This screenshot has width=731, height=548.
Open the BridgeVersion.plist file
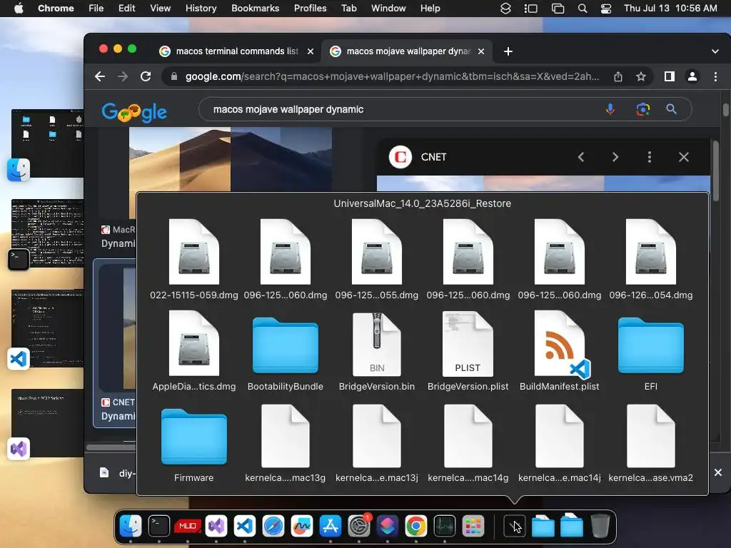pyautogui.click(x=468, y=351)
